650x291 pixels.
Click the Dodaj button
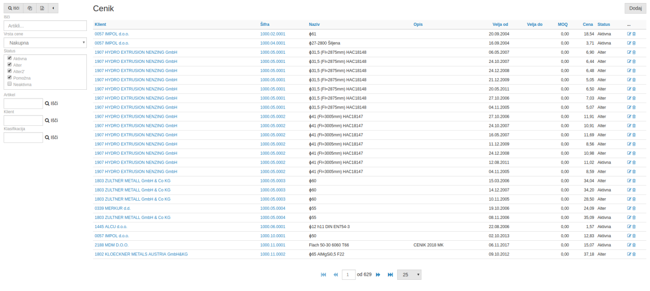[x=635, y=8]
